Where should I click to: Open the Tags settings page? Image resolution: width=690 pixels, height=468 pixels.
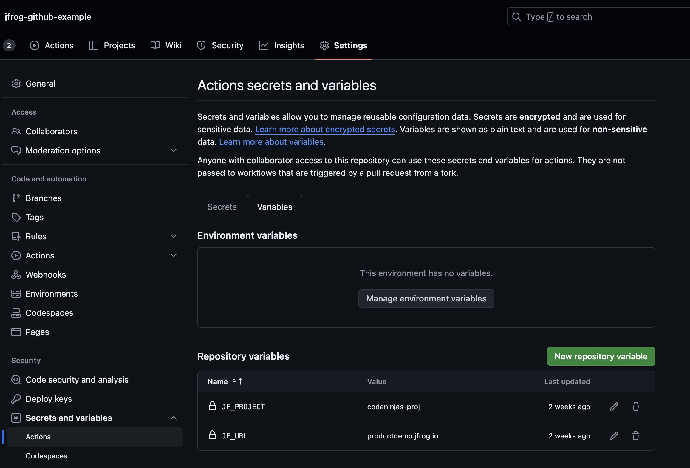pos(35,217)
